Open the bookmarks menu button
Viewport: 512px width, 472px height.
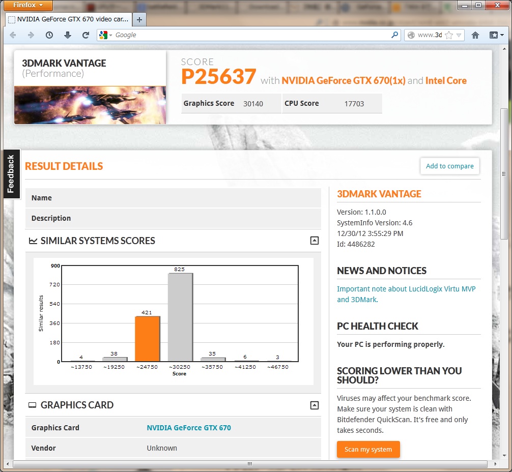[x=496, y=35]
